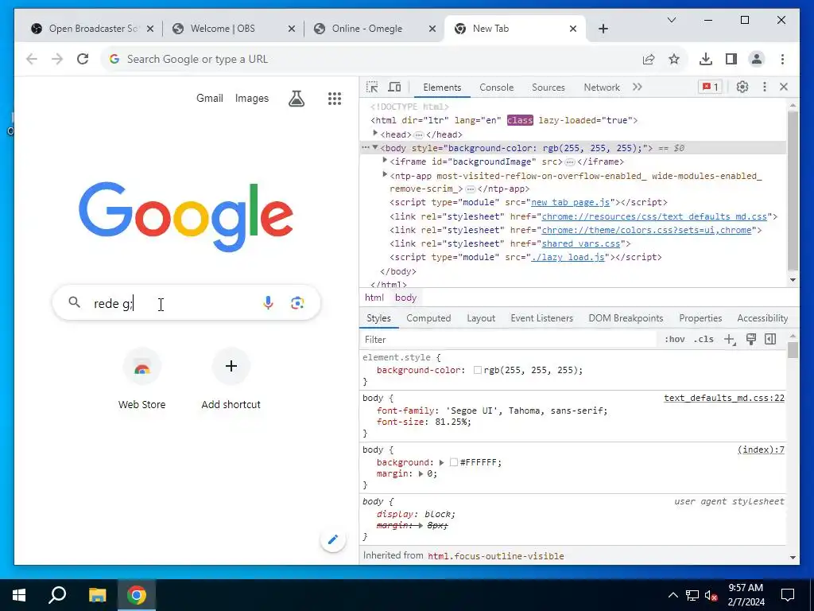Reload the page
This screenshot has width=814, height=611.
(x=83, y=59)
